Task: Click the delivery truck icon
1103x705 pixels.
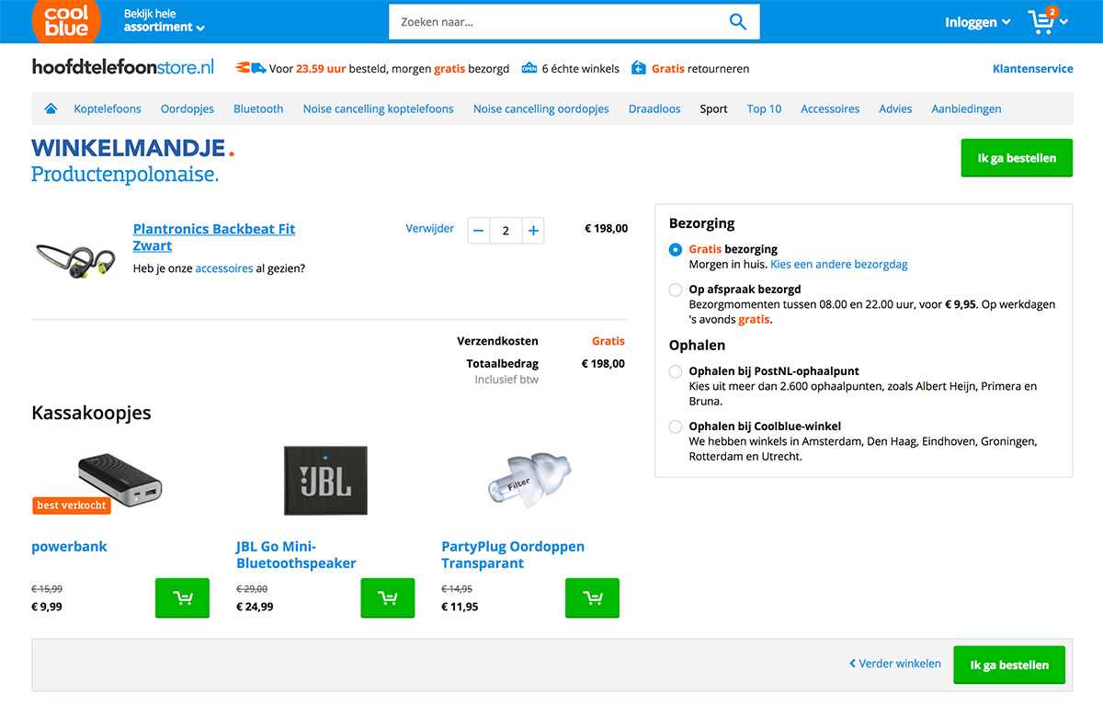Action: tap(251, 68)
